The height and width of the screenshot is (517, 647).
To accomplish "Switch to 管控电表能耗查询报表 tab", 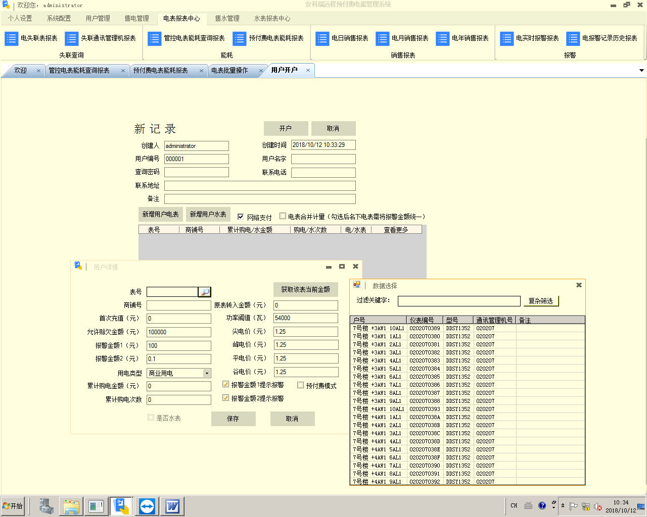I will 79,71.
